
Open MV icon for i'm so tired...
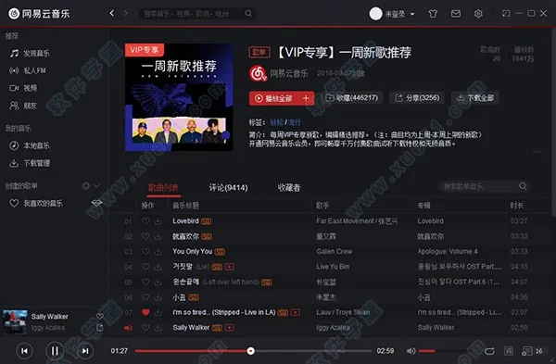click(x=295, y=312)
